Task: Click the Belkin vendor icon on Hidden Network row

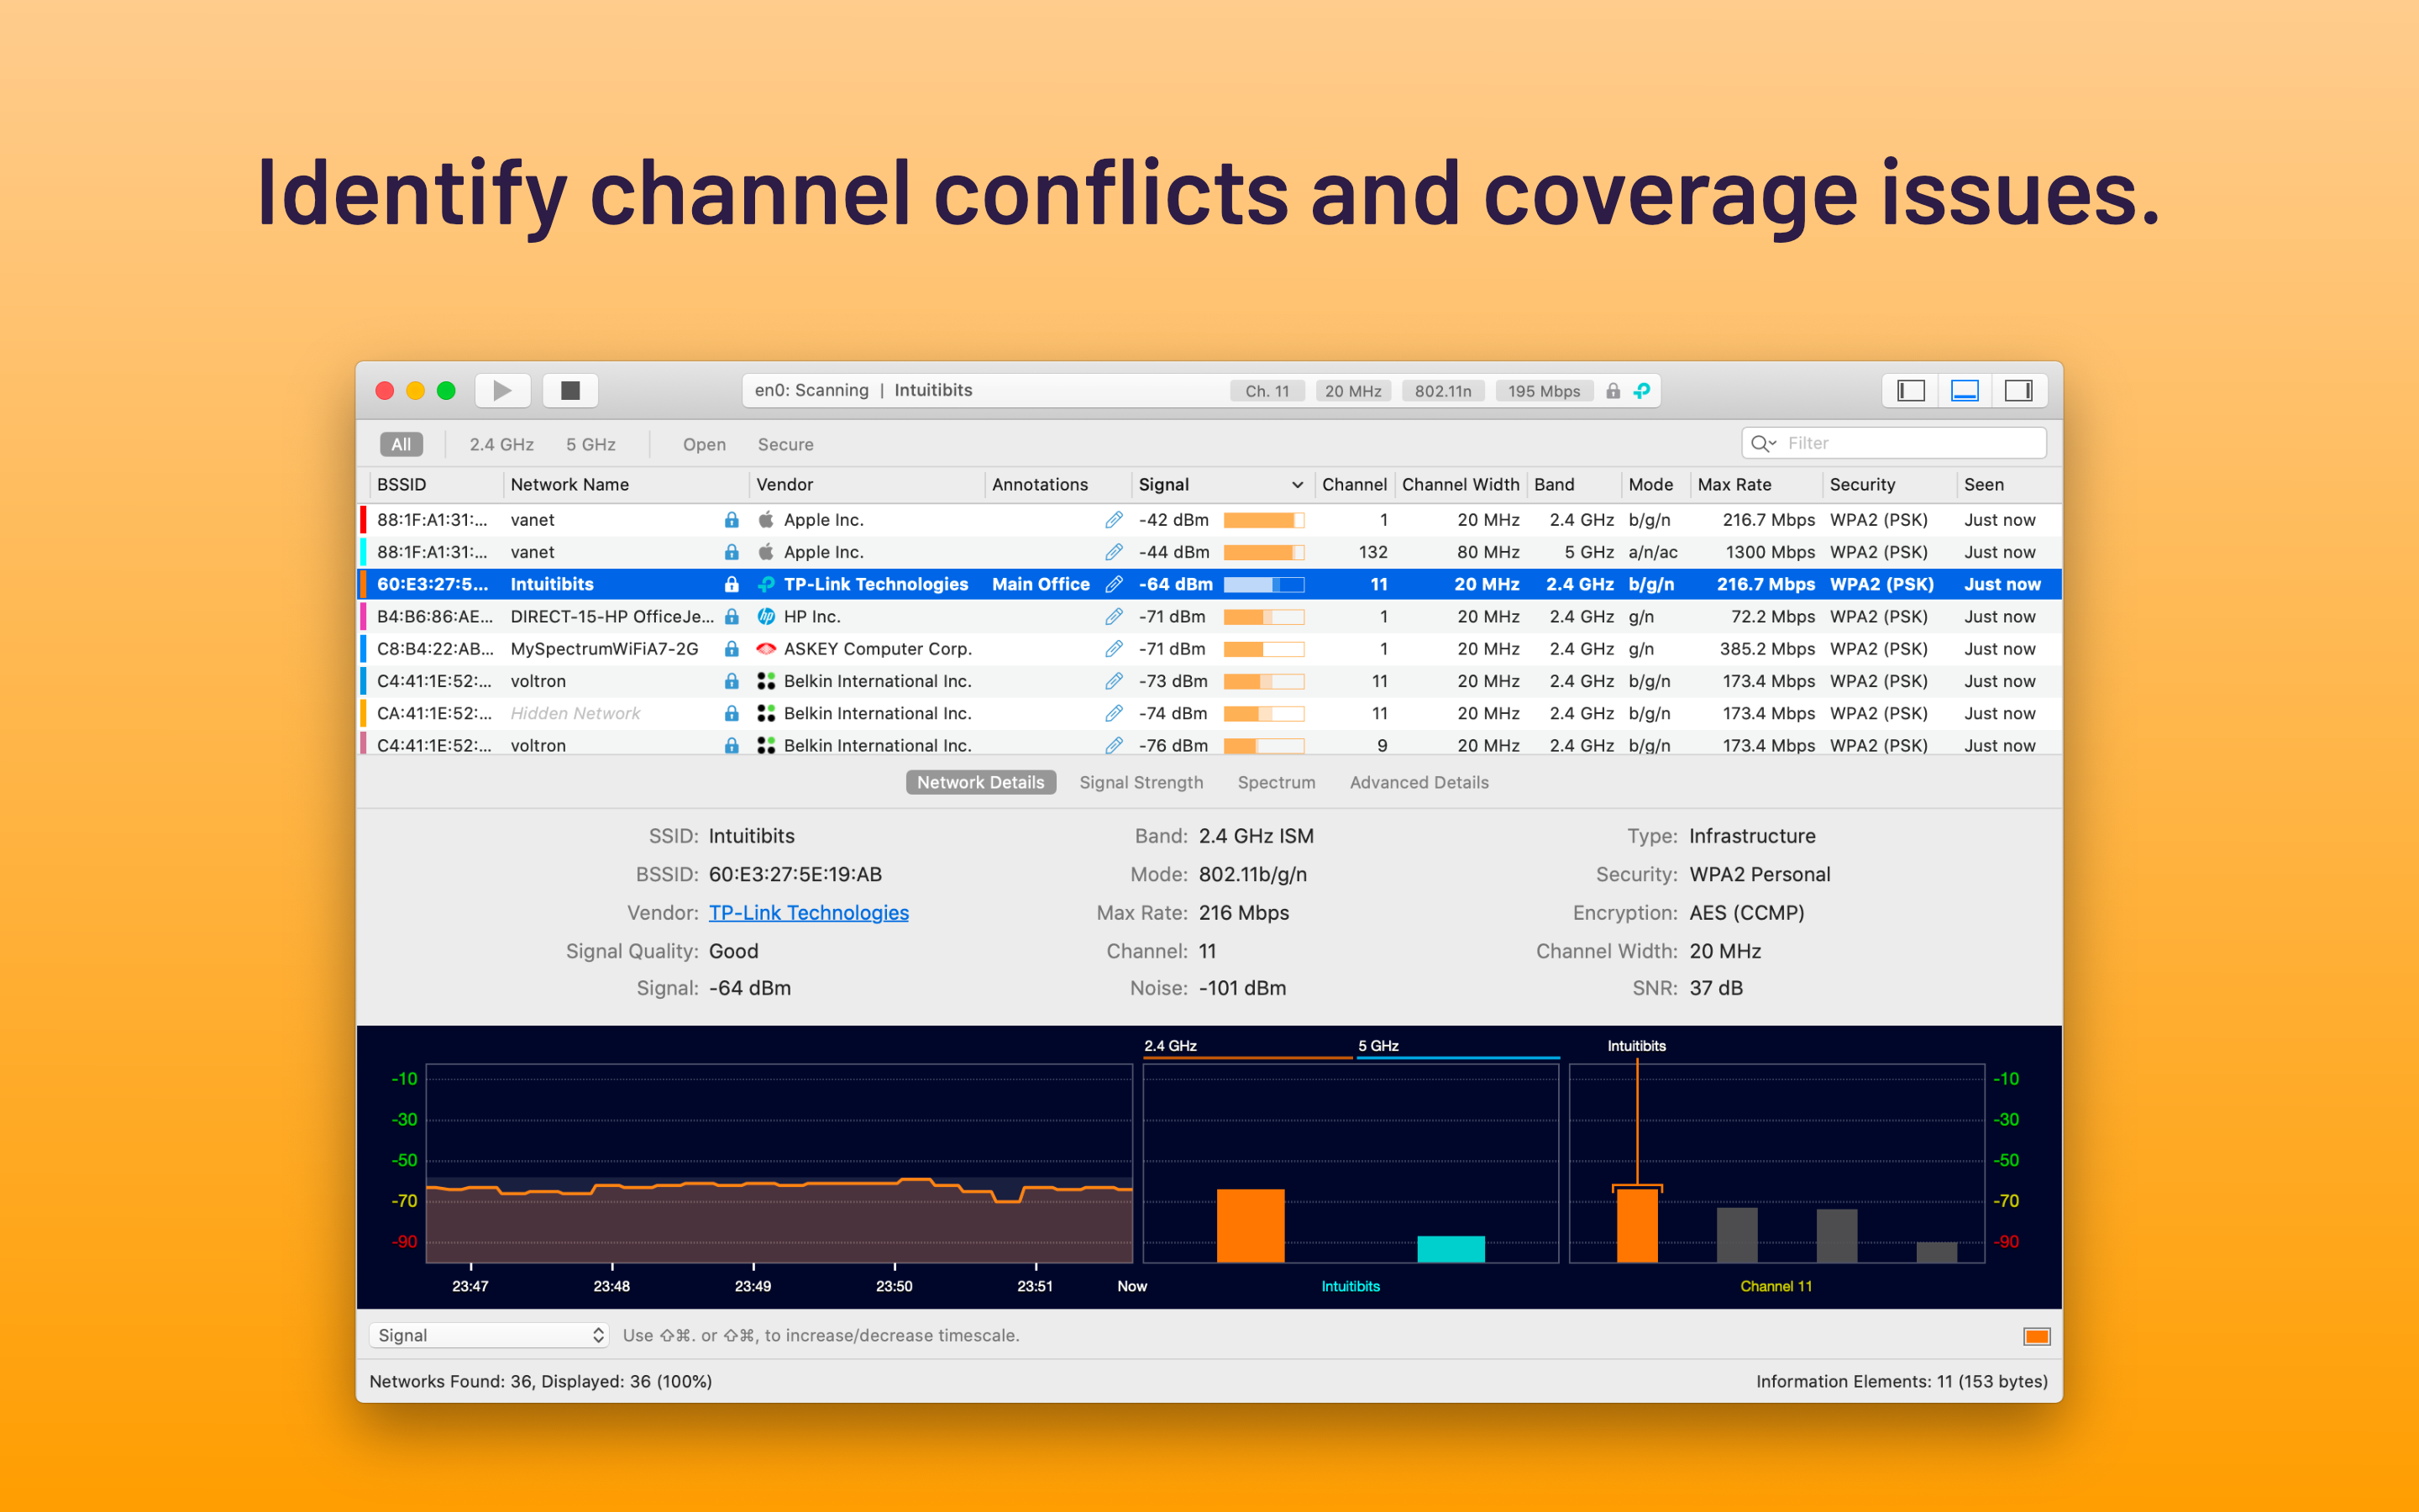Action: (x=766, y=713)
